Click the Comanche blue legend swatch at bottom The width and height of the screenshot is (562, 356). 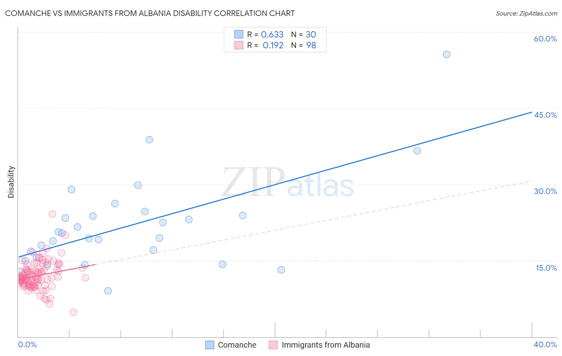coord(210,345)
